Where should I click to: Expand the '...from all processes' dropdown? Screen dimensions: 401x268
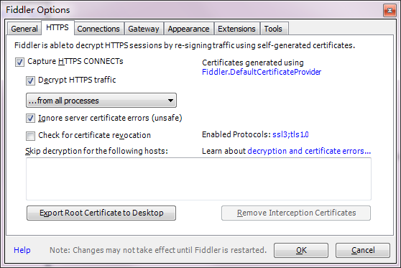point(101,101)
